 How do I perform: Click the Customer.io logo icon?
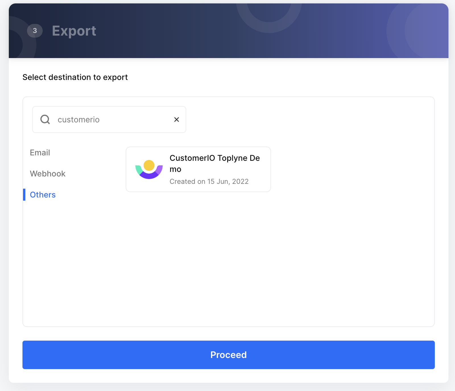click(x=149, y=169)
